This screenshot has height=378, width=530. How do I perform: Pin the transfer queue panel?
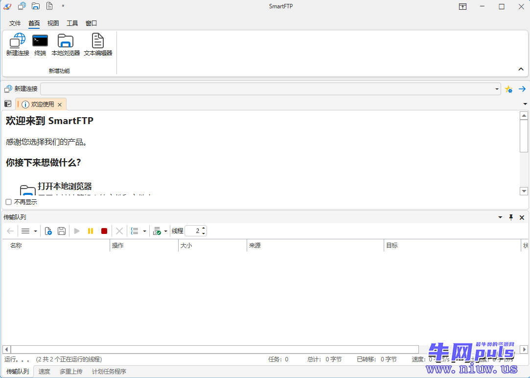pyautogui.click(x=511, y=217)
